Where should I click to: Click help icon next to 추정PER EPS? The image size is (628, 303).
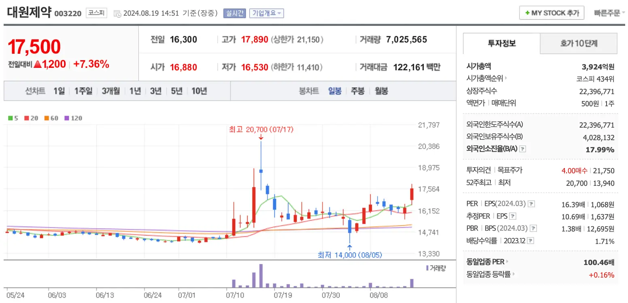[x=513, y=216]
